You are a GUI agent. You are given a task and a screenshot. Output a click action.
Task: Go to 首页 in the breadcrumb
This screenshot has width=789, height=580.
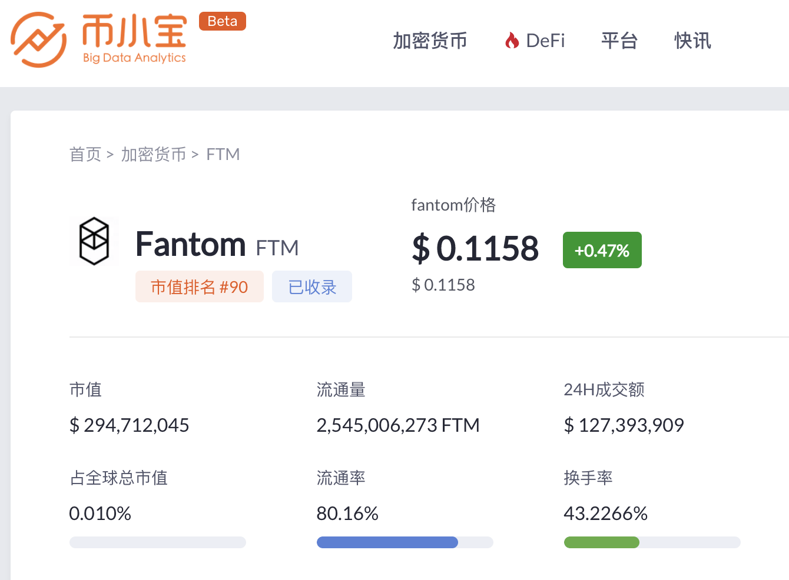85,154
